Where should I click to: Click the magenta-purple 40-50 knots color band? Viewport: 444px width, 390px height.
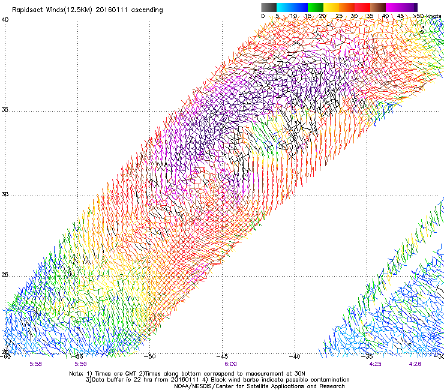[x=401, y=7]
